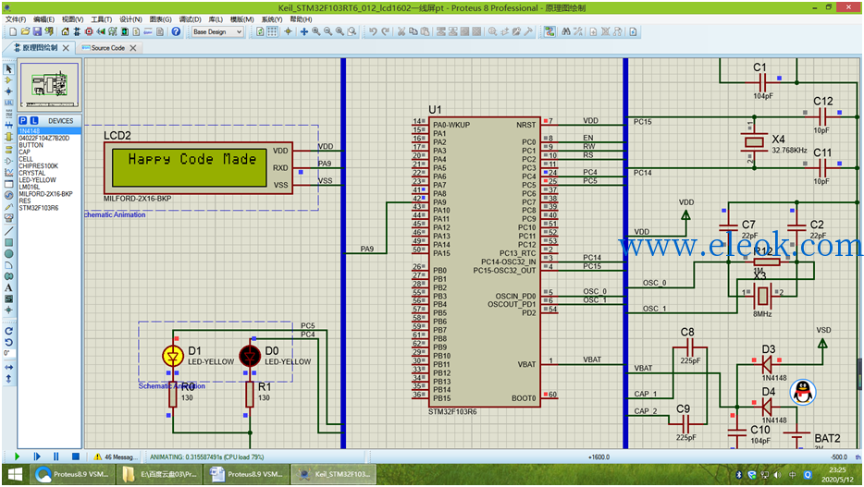Open the E:\百度云盘 folder taskbar item

coord(160,474)
